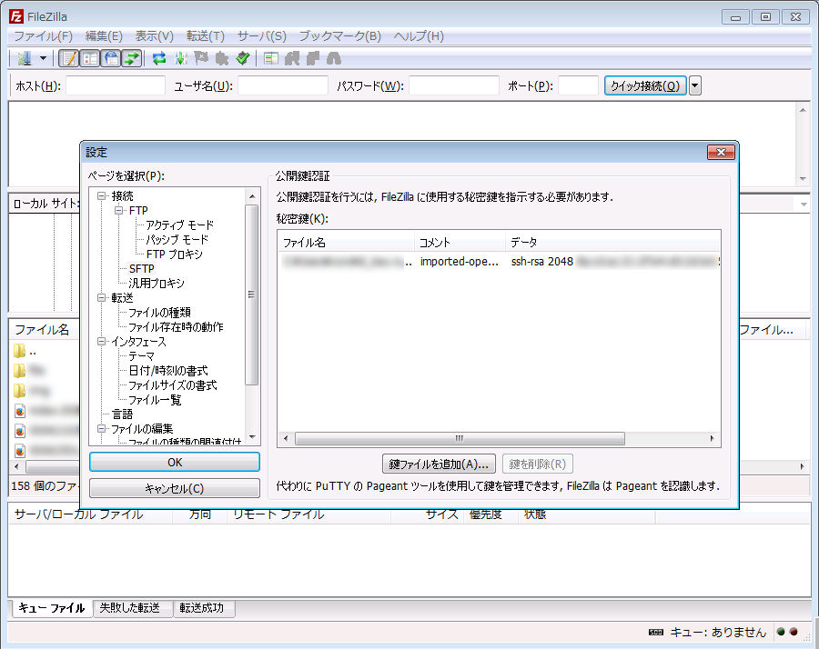
Task: Click the red activity indicator light
Action: tap(794, 632)
